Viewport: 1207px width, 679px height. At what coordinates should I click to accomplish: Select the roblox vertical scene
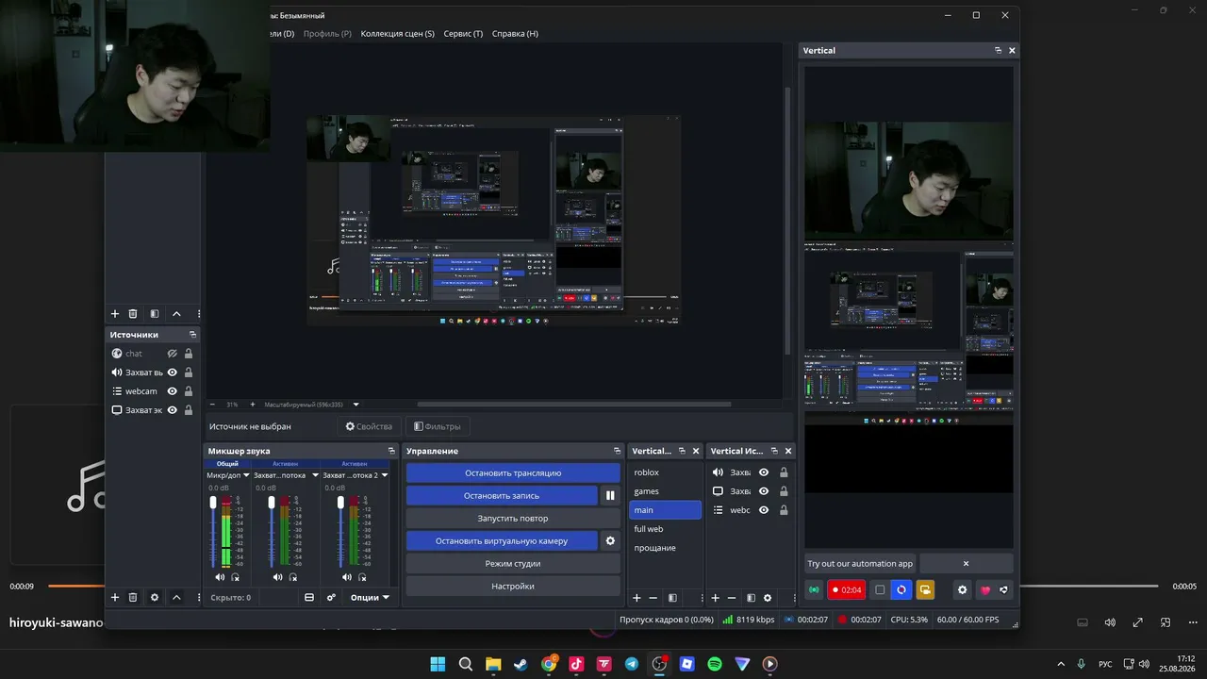[665, 472]
